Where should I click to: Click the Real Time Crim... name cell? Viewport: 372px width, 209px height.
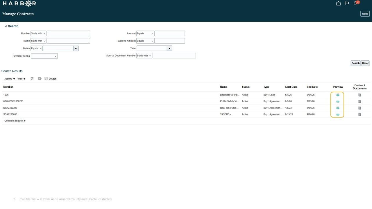[229, 108]
